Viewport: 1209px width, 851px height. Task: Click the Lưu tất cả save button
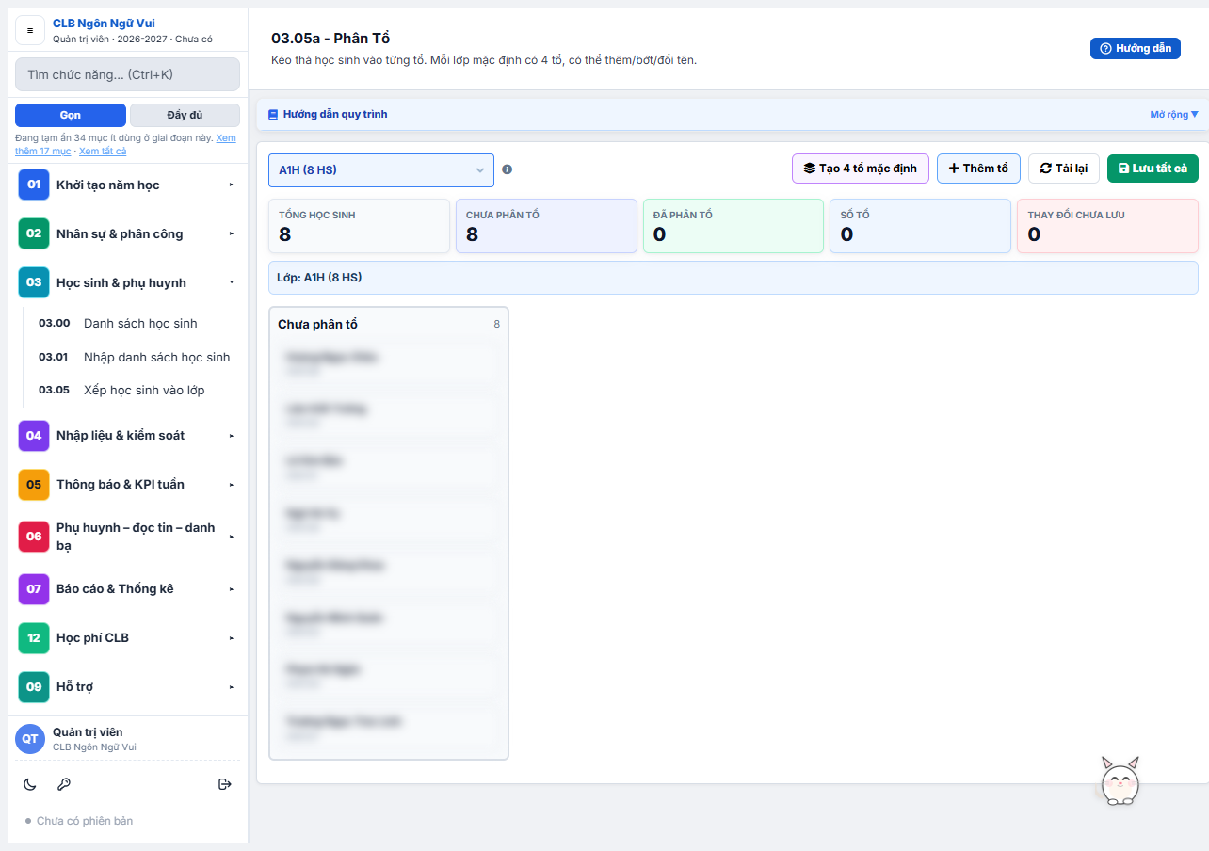[1153, 169]
